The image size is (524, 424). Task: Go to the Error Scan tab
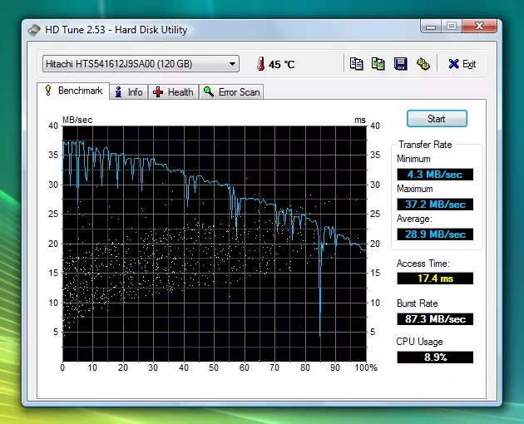(231, 92)
